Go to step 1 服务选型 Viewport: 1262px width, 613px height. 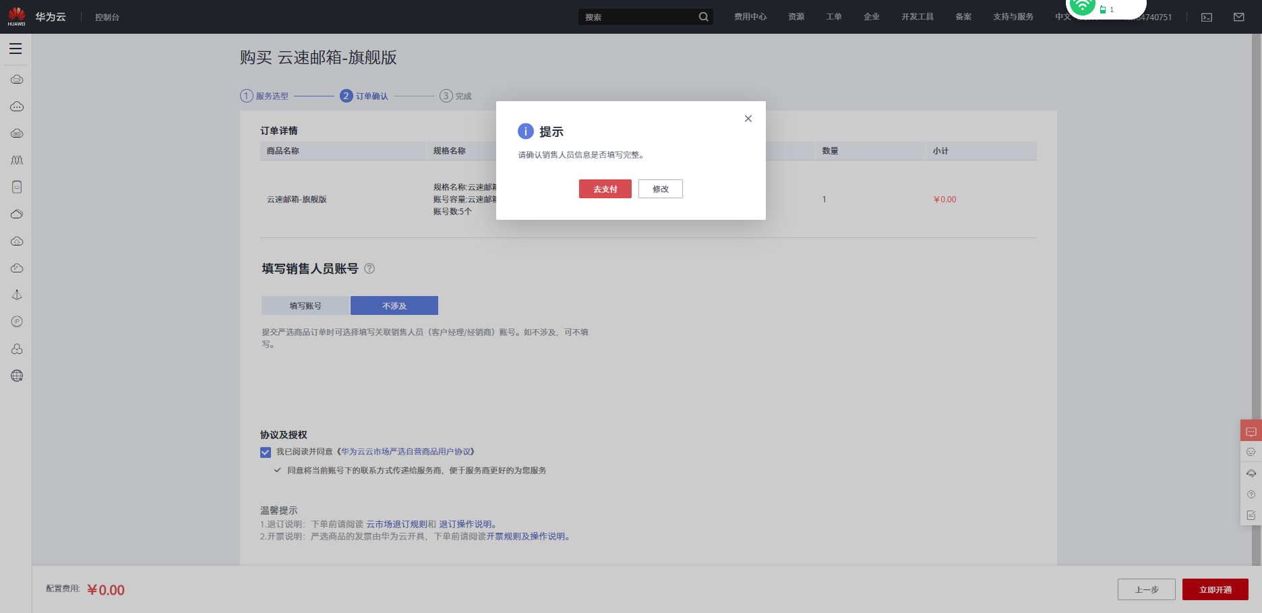(x=264, y=96)
